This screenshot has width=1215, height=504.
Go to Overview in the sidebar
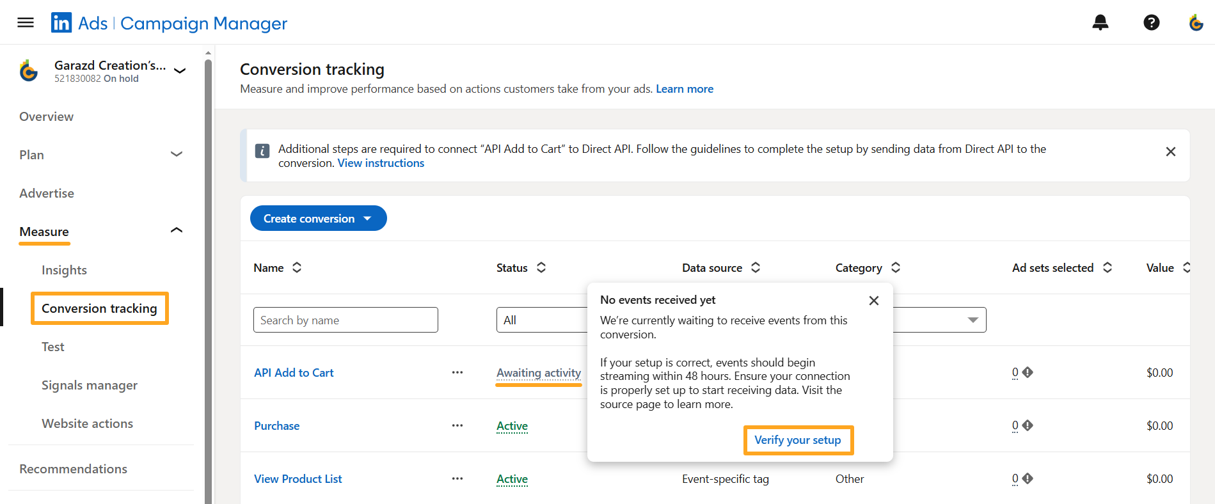pos(46,116)
